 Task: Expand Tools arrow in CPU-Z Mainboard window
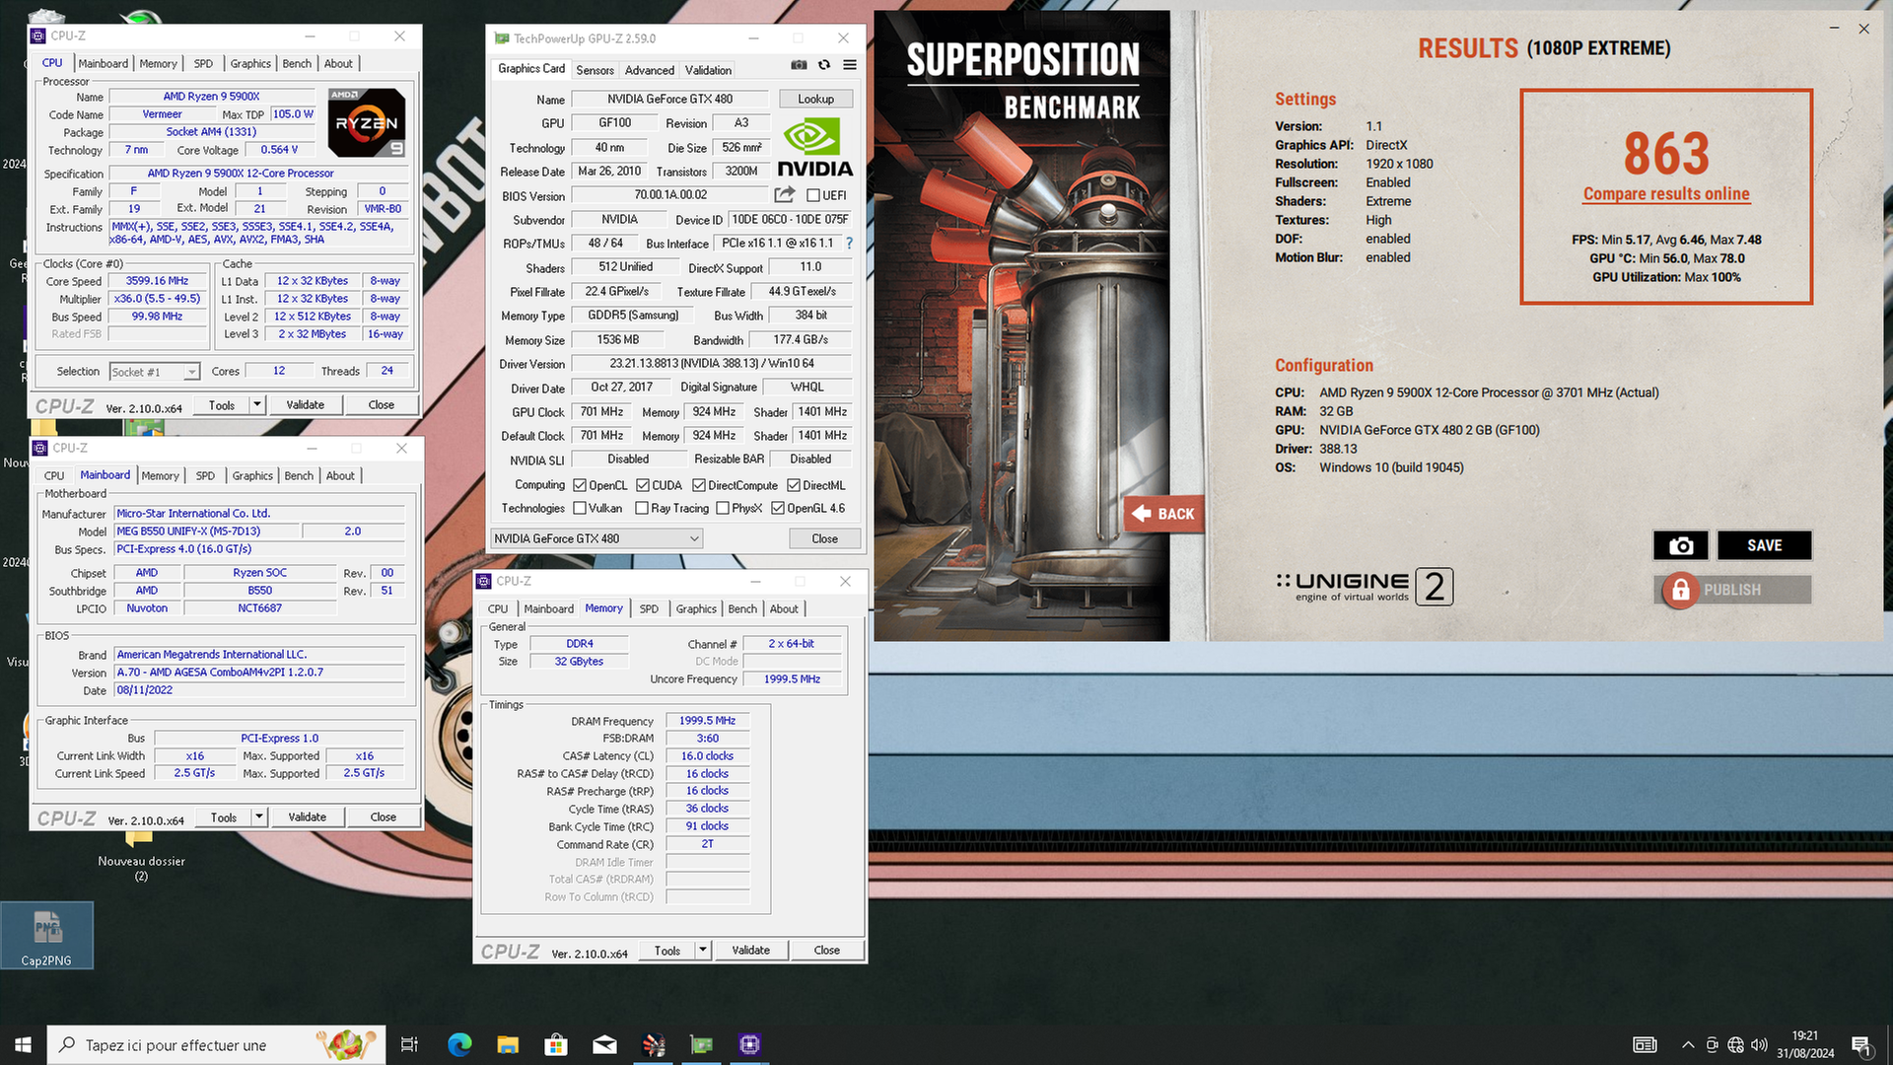[x=259, y=816]
